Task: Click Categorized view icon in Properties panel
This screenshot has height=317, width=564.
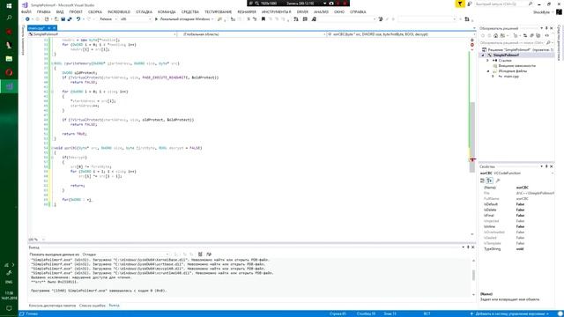Action: click(482, 181)
